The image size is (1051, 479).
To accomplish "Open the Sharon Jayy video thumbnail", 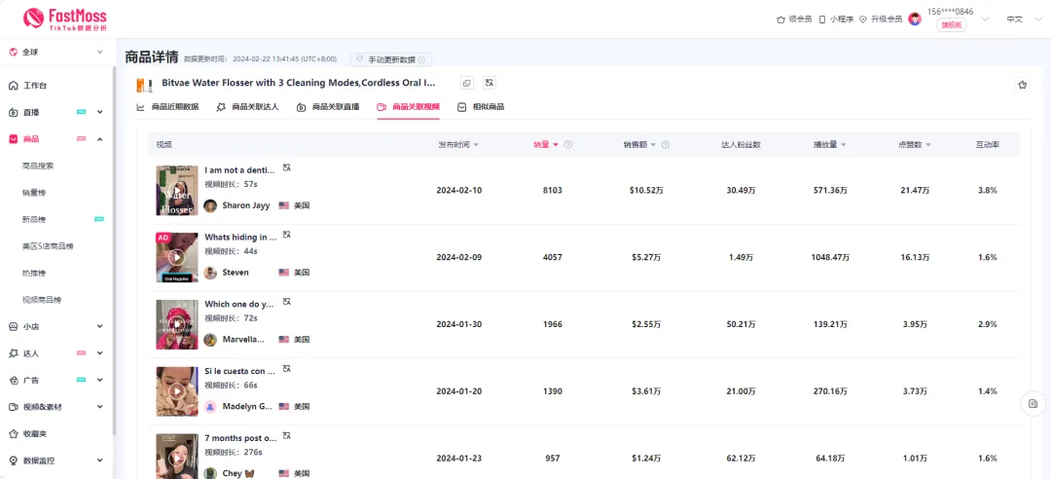I will tap(177, 191).
